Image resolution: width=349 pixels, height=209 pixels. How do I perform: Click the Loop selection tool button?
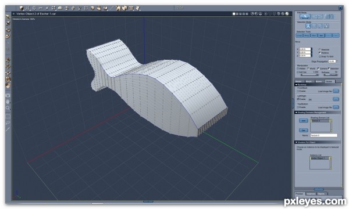300,35
